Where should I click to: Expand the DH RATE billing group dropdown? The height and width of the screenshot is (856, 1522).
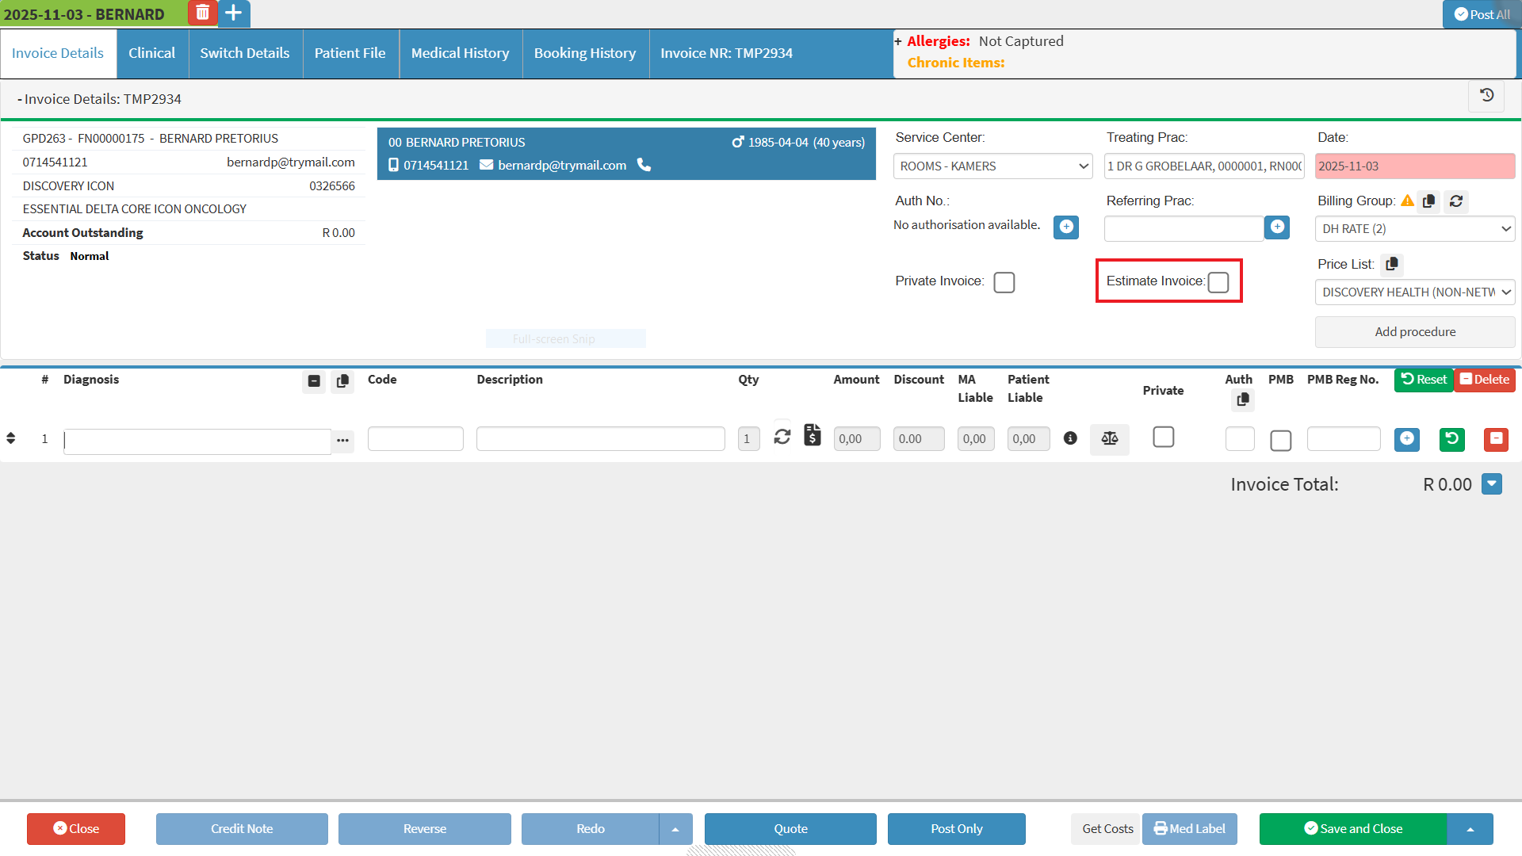(1415, 229)
